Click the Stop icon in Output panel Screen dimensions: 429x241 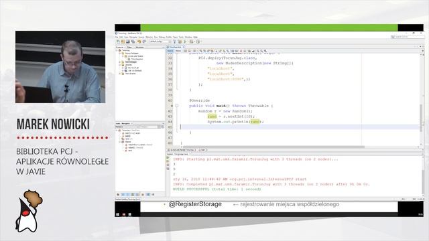168,165
